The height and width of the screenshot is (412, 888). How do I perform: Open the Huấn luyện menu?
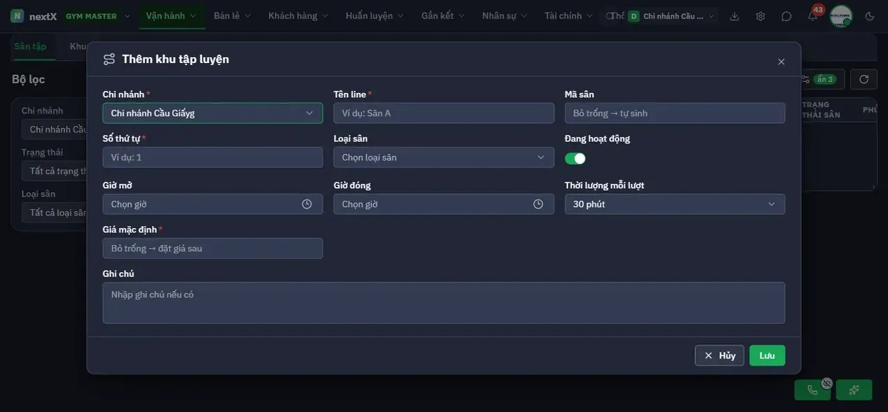(x=374, y=15)
